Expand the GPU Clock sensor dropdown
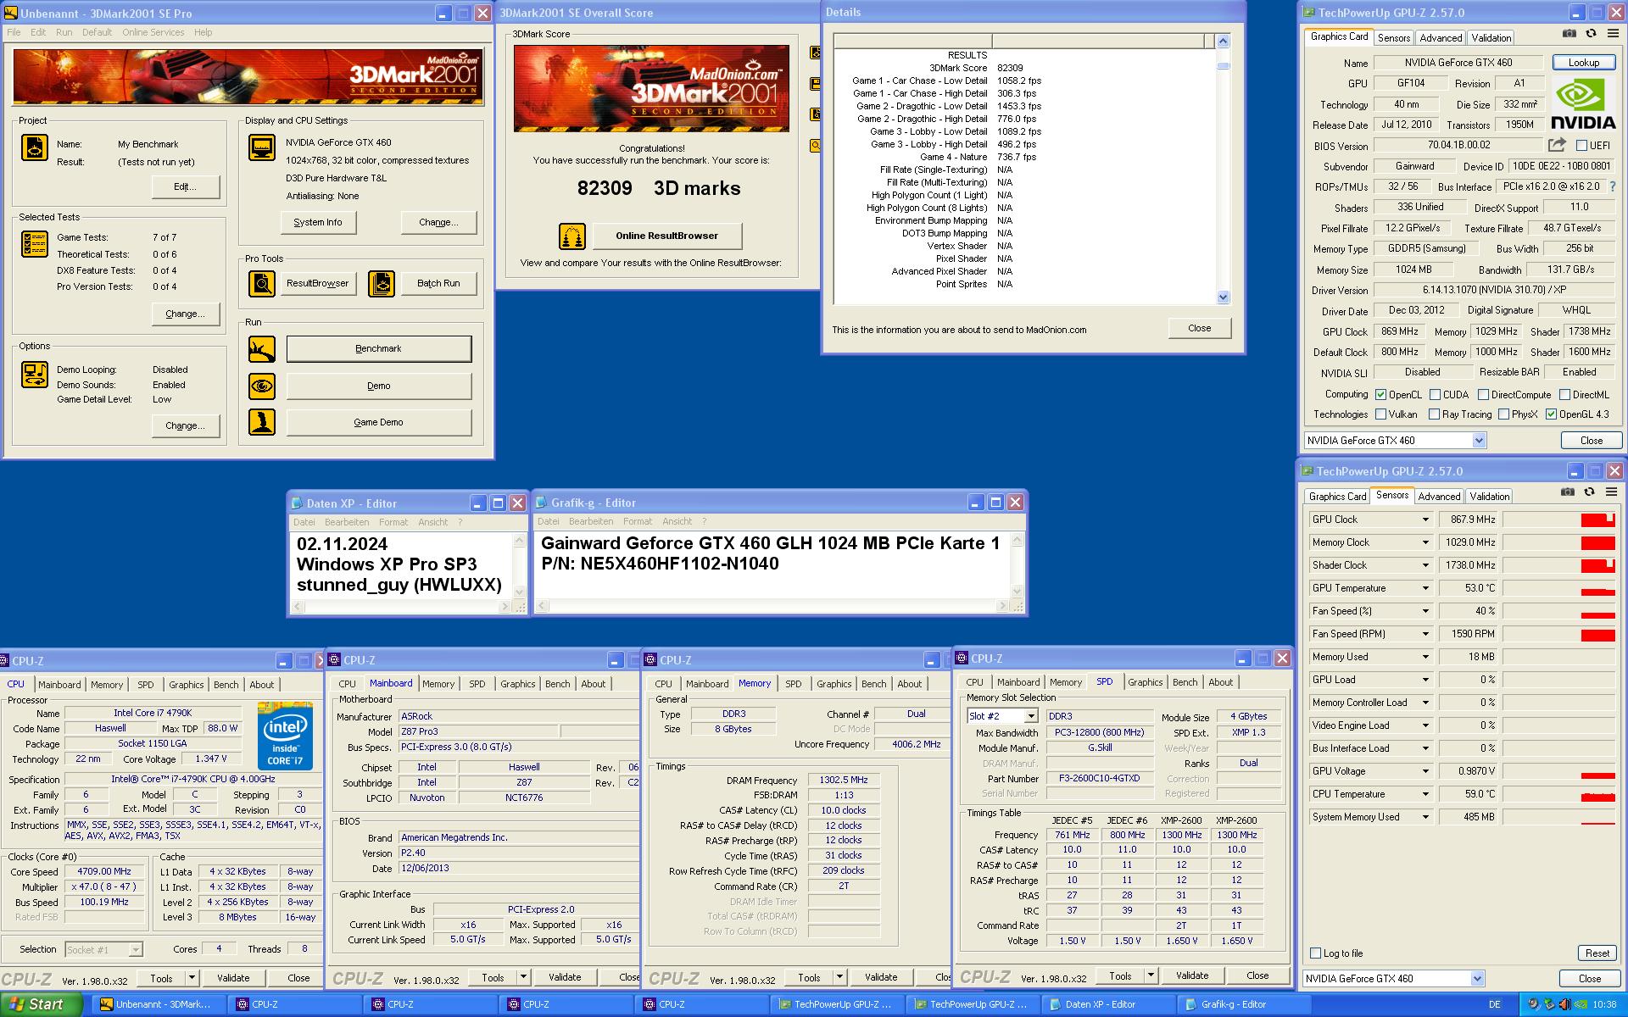 tap(1425, 520)
